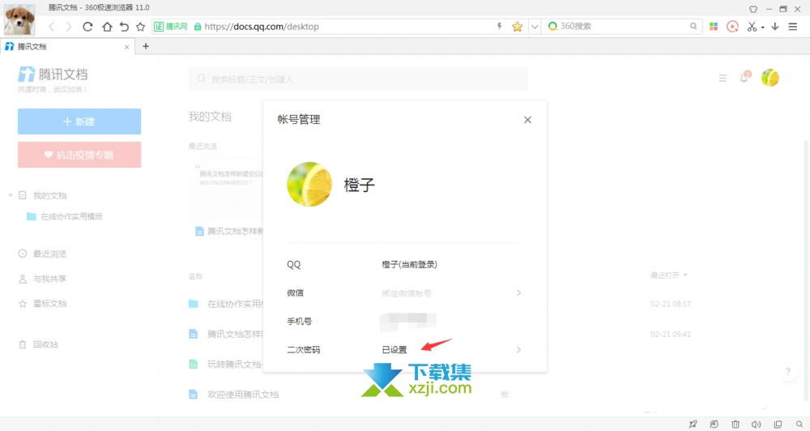Click the status bar trash icon
Image resolution: width=810 pixels, height=431 pixels.
click(735, 425)
